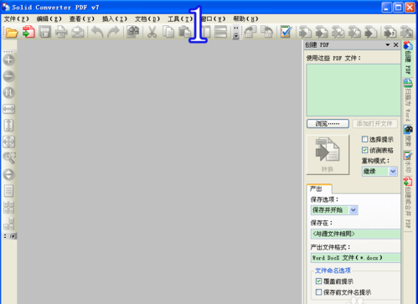Click the Print toolbar icon
The image size is (418, 304).
[x=61, y=32]
